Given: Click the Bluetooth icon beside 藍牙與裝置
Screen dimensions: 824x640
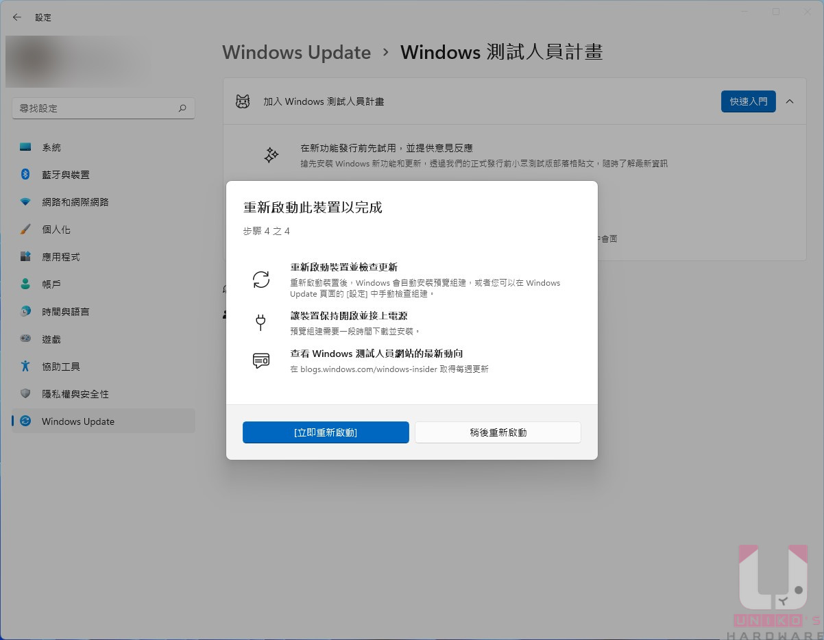Looking at the screenshot, I should (25, 175).
